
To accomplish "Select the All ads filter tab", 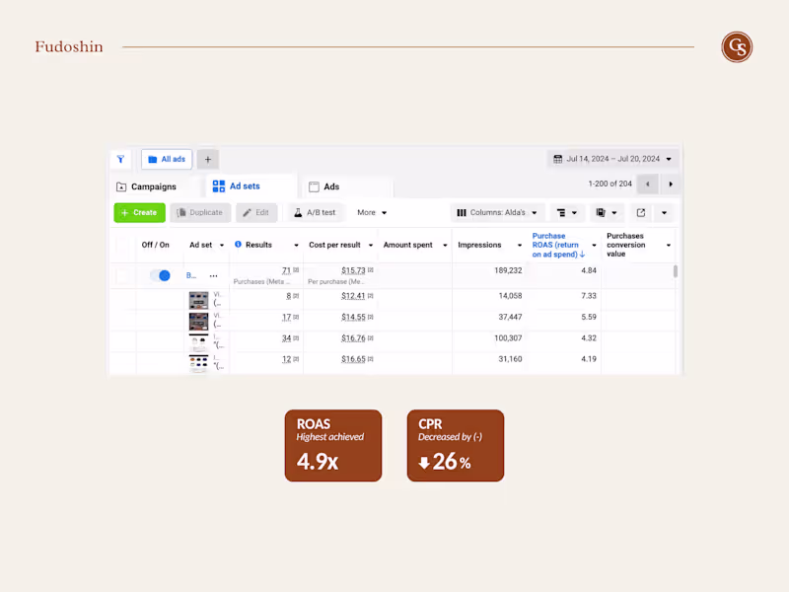I will click(x=167, y=159).
